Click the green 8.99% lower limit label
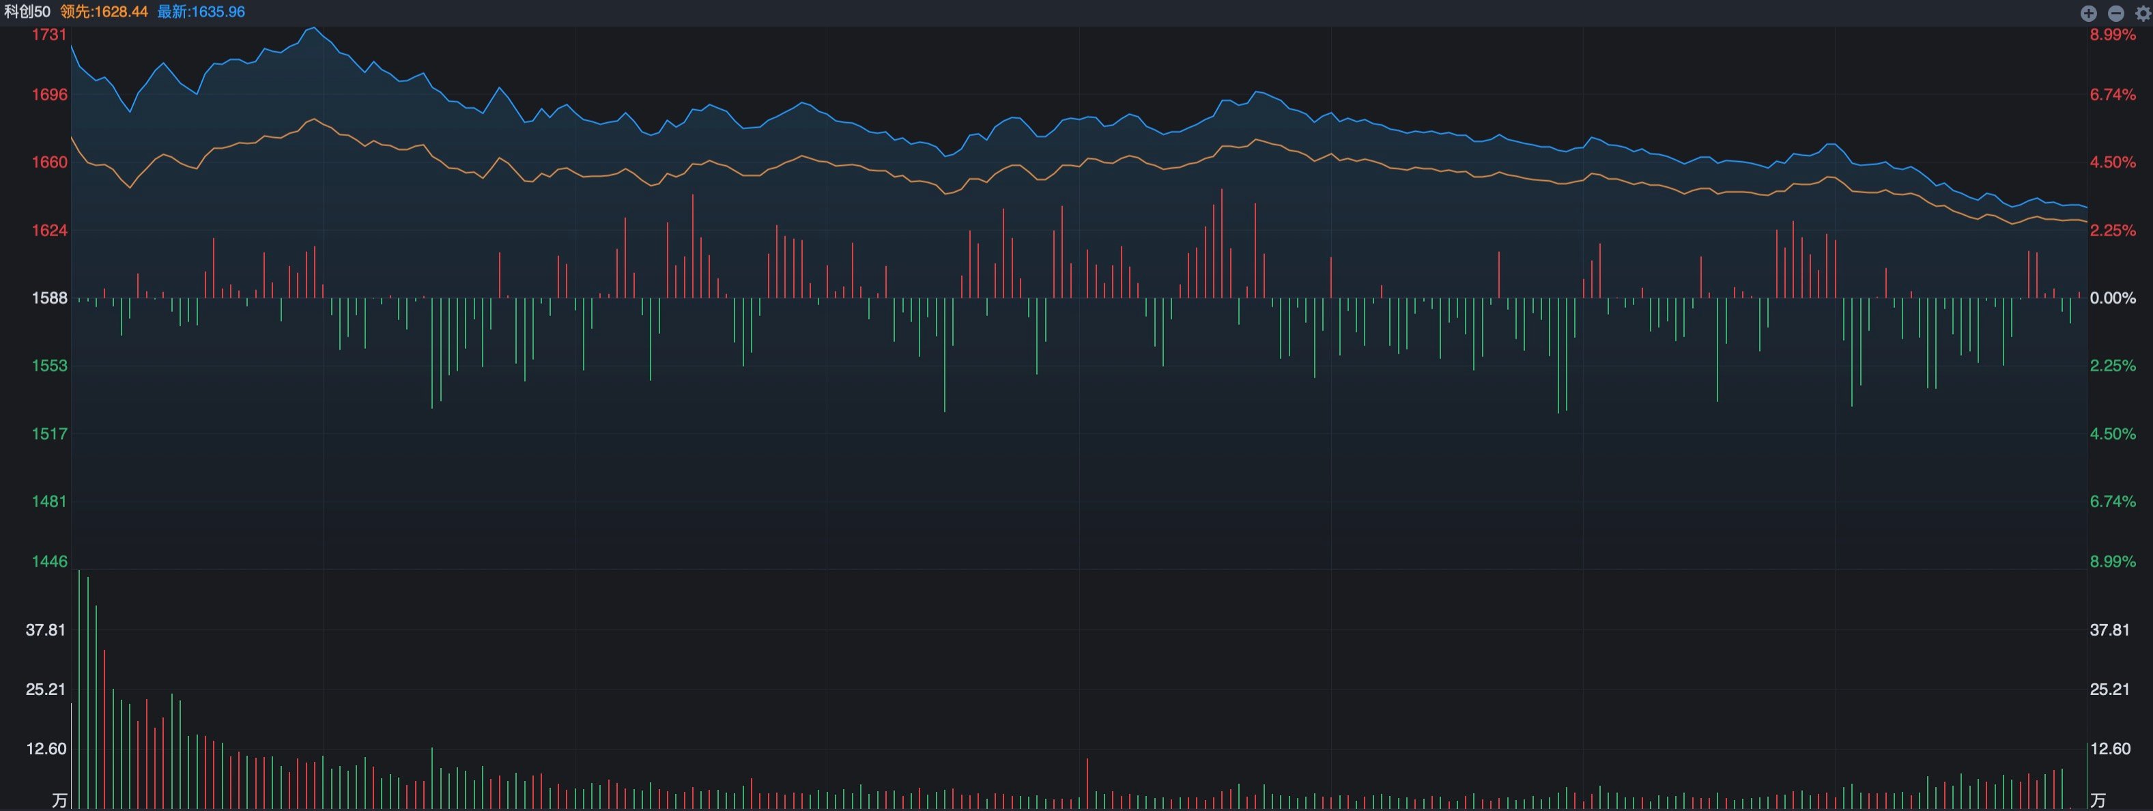This screenshot has height=811, width=2153. pyautogui.click(x=2112, y=561)
